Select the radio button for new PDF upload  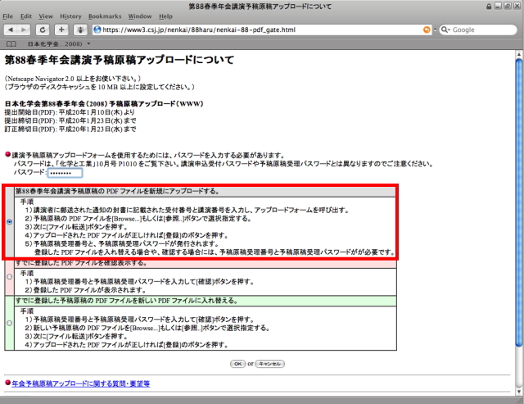pyautogui.click(x=9, y=222)
